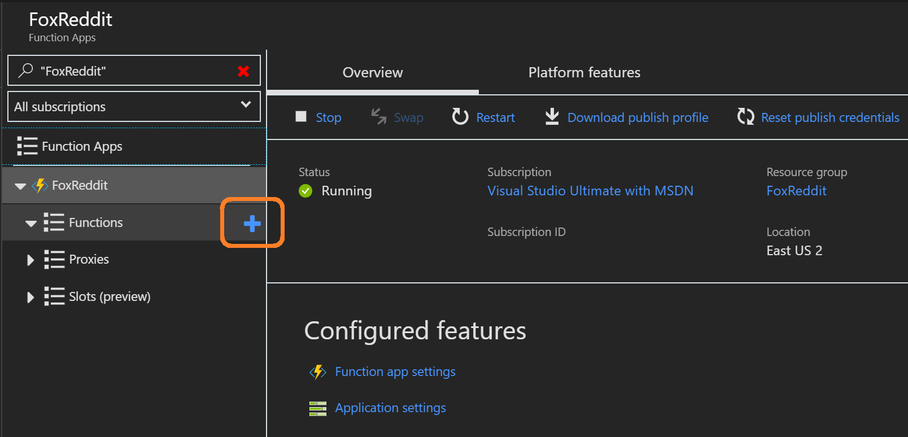
Task: Open the FoxReddit resource group link
Action: [x=796, y=191]
